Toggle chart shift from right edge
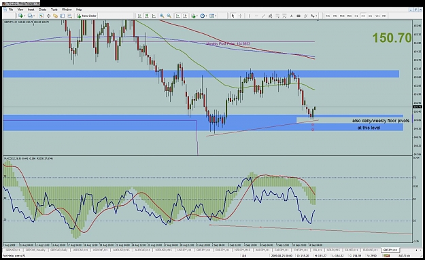 (x=185, y=16)
